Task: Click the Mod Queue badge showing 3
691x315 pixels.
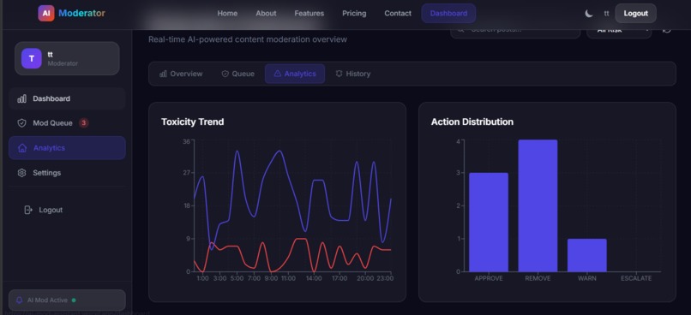Action: click(x=84, y=123)
